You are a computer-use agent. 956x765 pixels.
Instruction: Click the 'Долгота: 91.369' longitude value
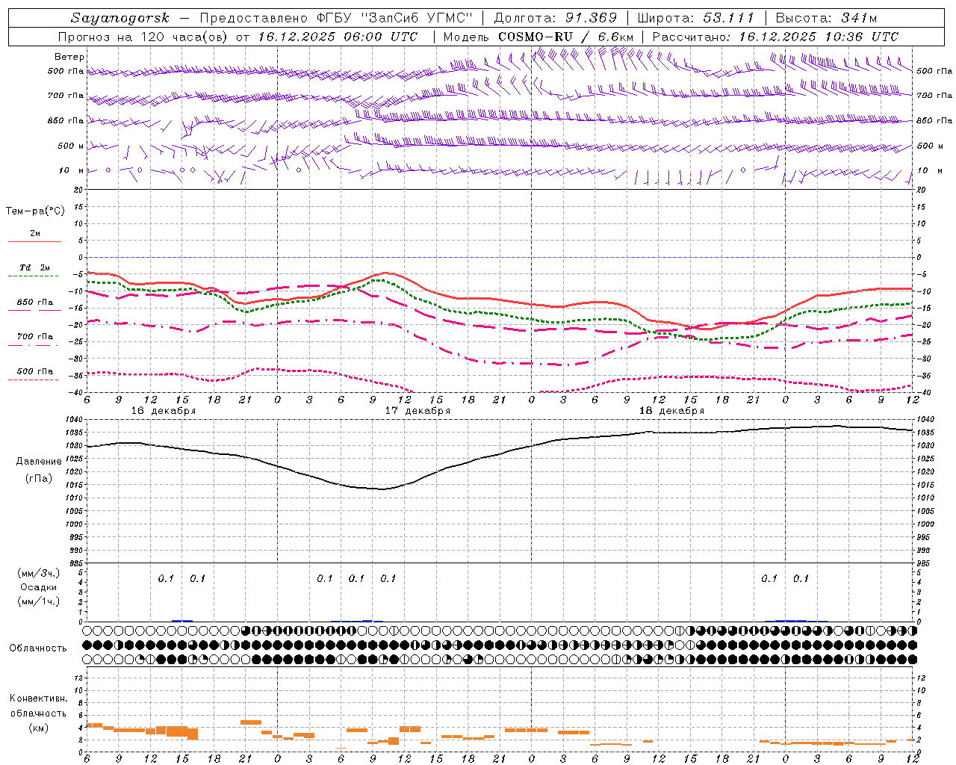click(556, 18)
